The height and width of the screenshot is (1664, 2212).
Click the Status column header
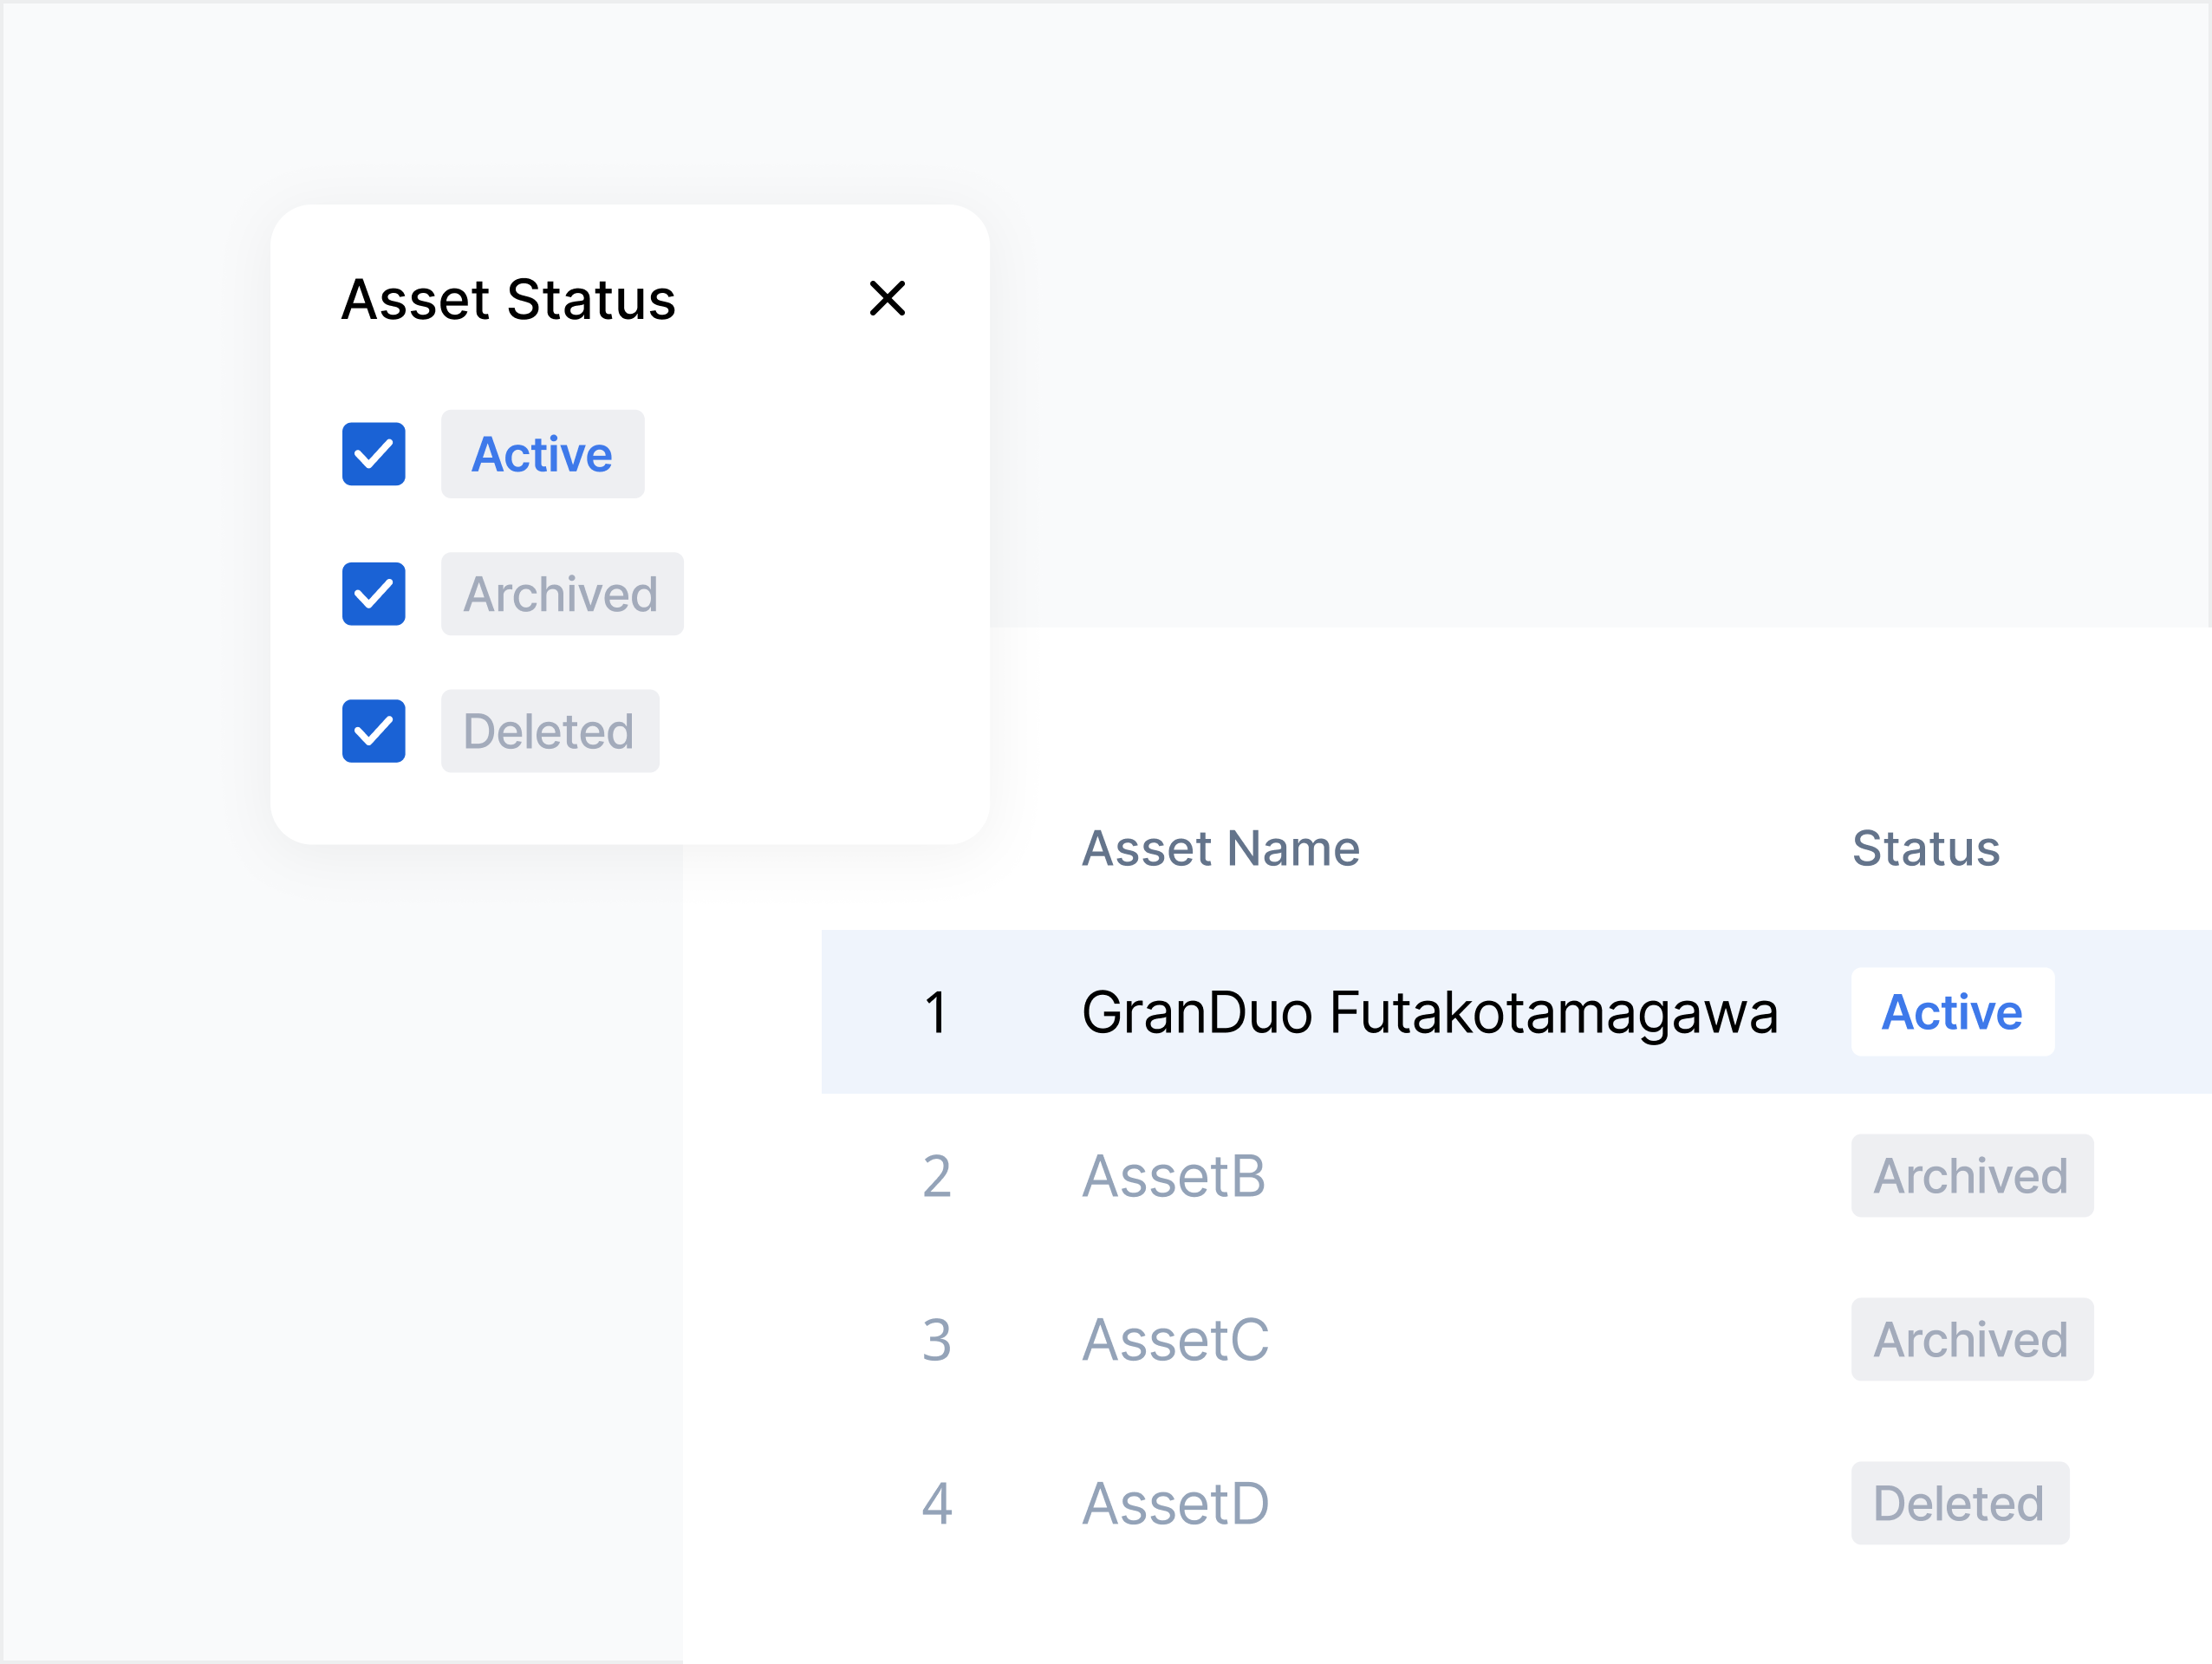[1925, 849]
